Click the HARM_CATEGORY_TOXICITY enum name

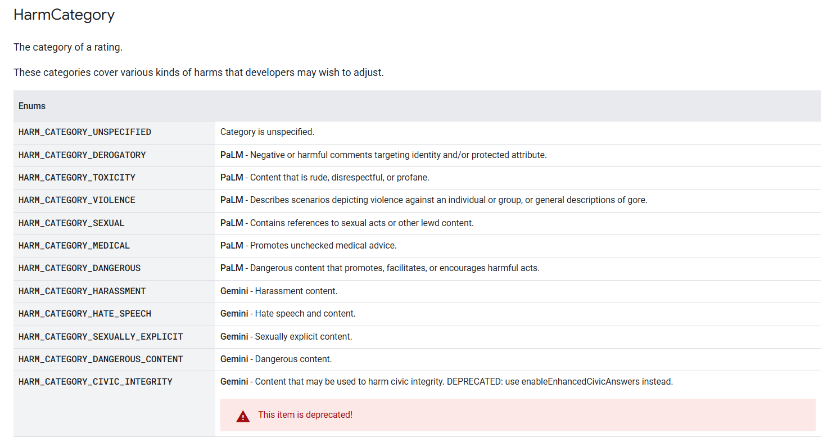coord(77,177)
